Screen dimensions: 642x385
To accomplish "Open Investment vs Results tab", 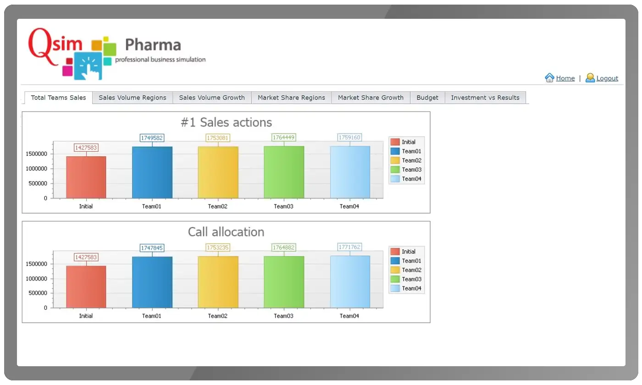I will (x=485, y=98).
